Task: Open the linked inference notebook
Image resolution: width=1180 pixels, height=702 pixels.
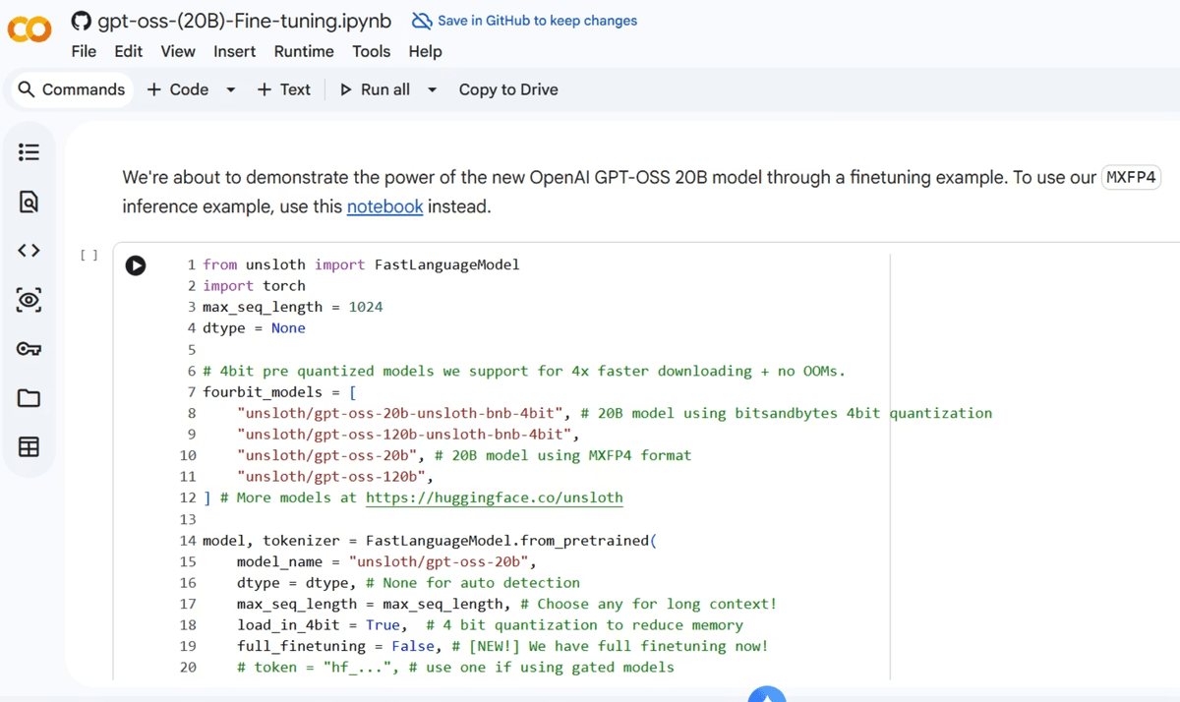Action: pyautogui.click(x=384, y=205)
